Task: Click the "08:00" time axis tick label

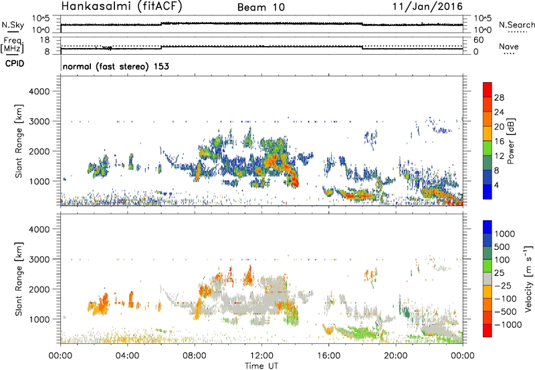Action: pyautogui.click(x=194, y=356)
